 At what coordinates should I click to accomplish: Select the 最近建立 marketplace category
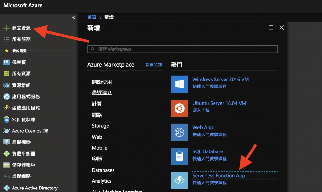(102, 93)
